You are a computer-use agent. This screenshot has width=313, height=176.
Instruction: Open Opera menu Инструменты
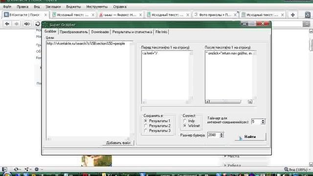coord(97,7)
